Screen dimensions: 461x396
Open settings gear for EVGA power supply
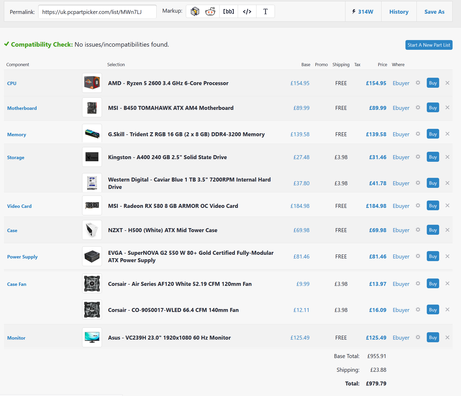(418, 256)
